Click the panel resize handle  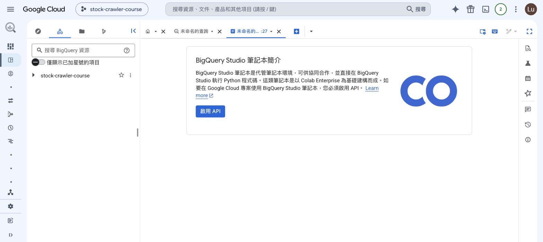(x=137, y=132)
